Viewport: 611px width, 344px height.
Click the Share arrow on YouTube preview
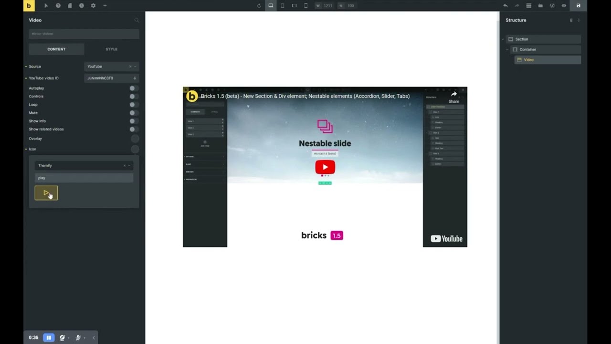[x=454, y=97]
